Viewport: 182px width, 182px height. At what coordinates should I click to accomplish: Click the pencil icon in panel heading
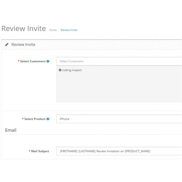7,44
